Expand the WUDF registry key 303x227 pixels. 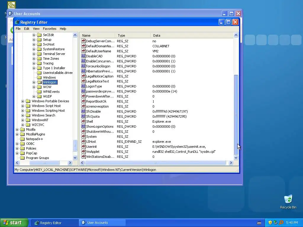click(x=34, y=96)
